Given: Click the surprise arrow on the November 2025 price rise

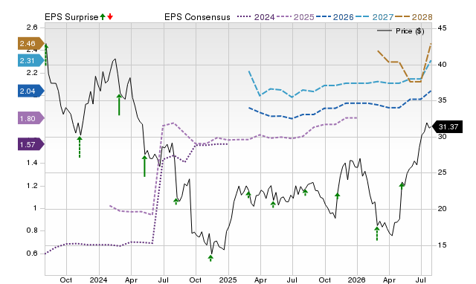Looking at the screenshot, I should pos(337,196).
